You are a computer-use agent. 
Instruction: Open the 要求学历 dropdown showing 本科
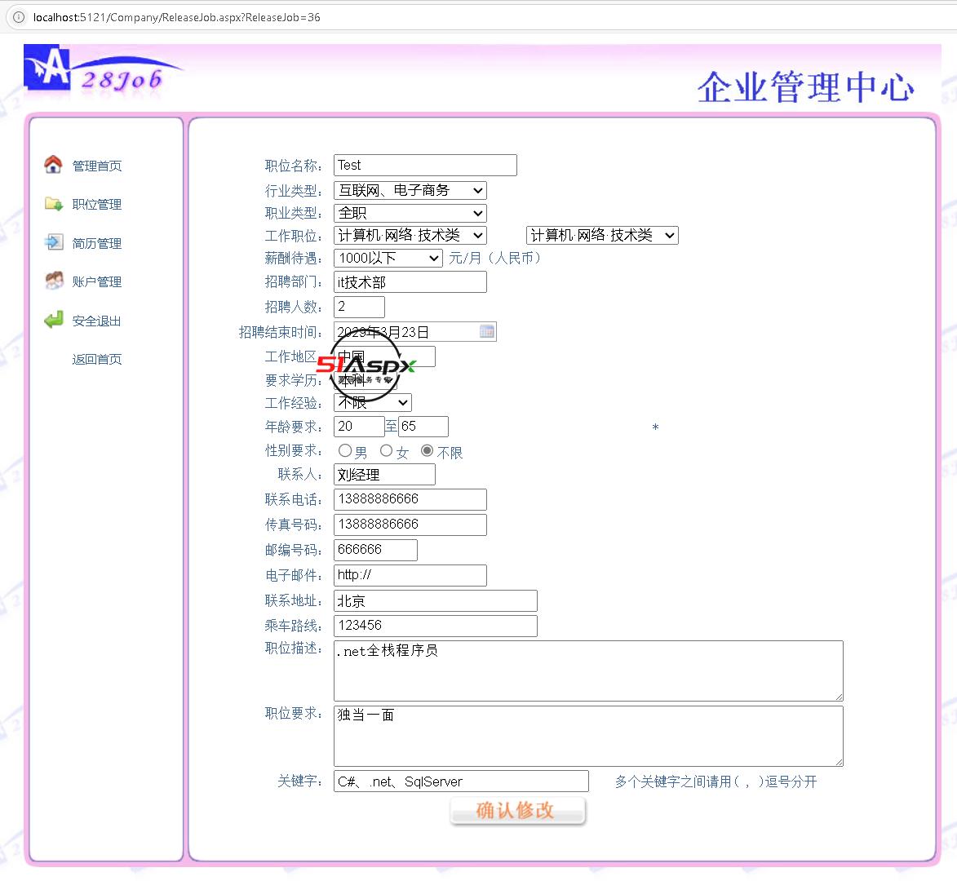[x=366, y=381]
